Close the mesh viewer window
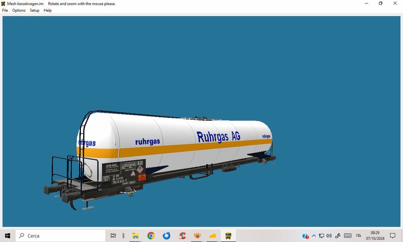This screenshot has width=403, height=242. coord(395,3)
